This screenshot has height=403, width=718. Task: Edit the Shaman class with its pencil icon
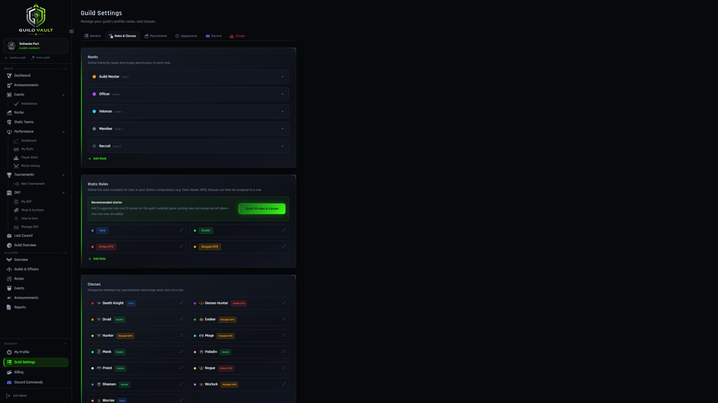click(x=181, y=384)
